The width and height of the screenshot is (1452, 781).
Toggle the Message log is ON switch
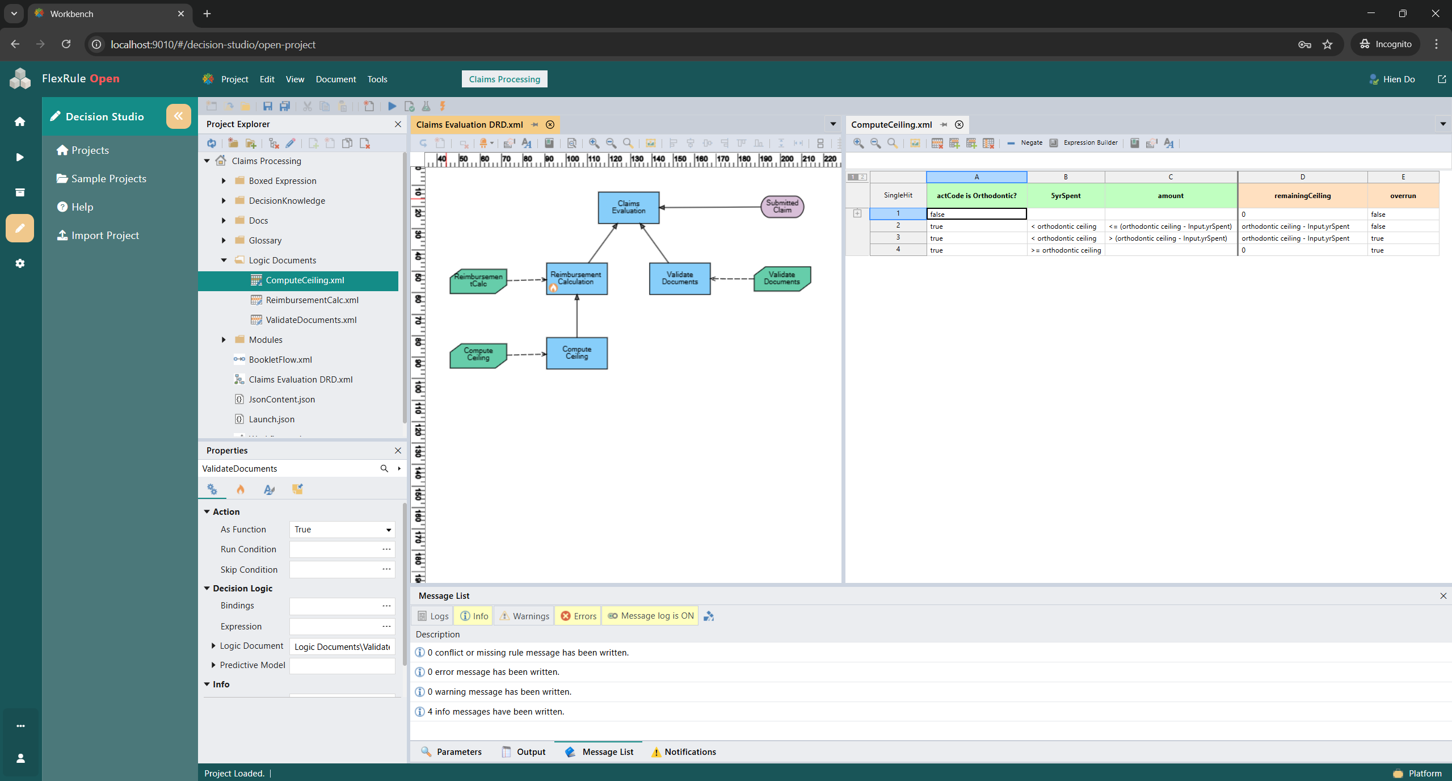(651, 616)
